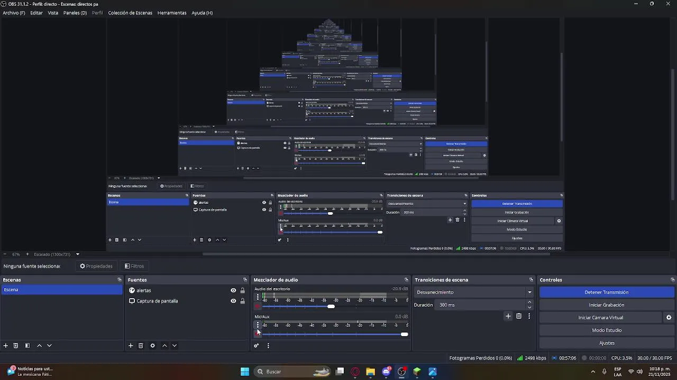Click Iniciar Cámara Virtual button
This screenshot has width=677, height=380.
(x=600, y=318)
